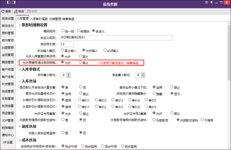Collapse the 成本选项 section

coord(20,140)
